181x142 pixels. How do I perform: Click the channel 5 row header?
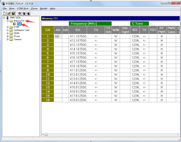coord(48,53)
